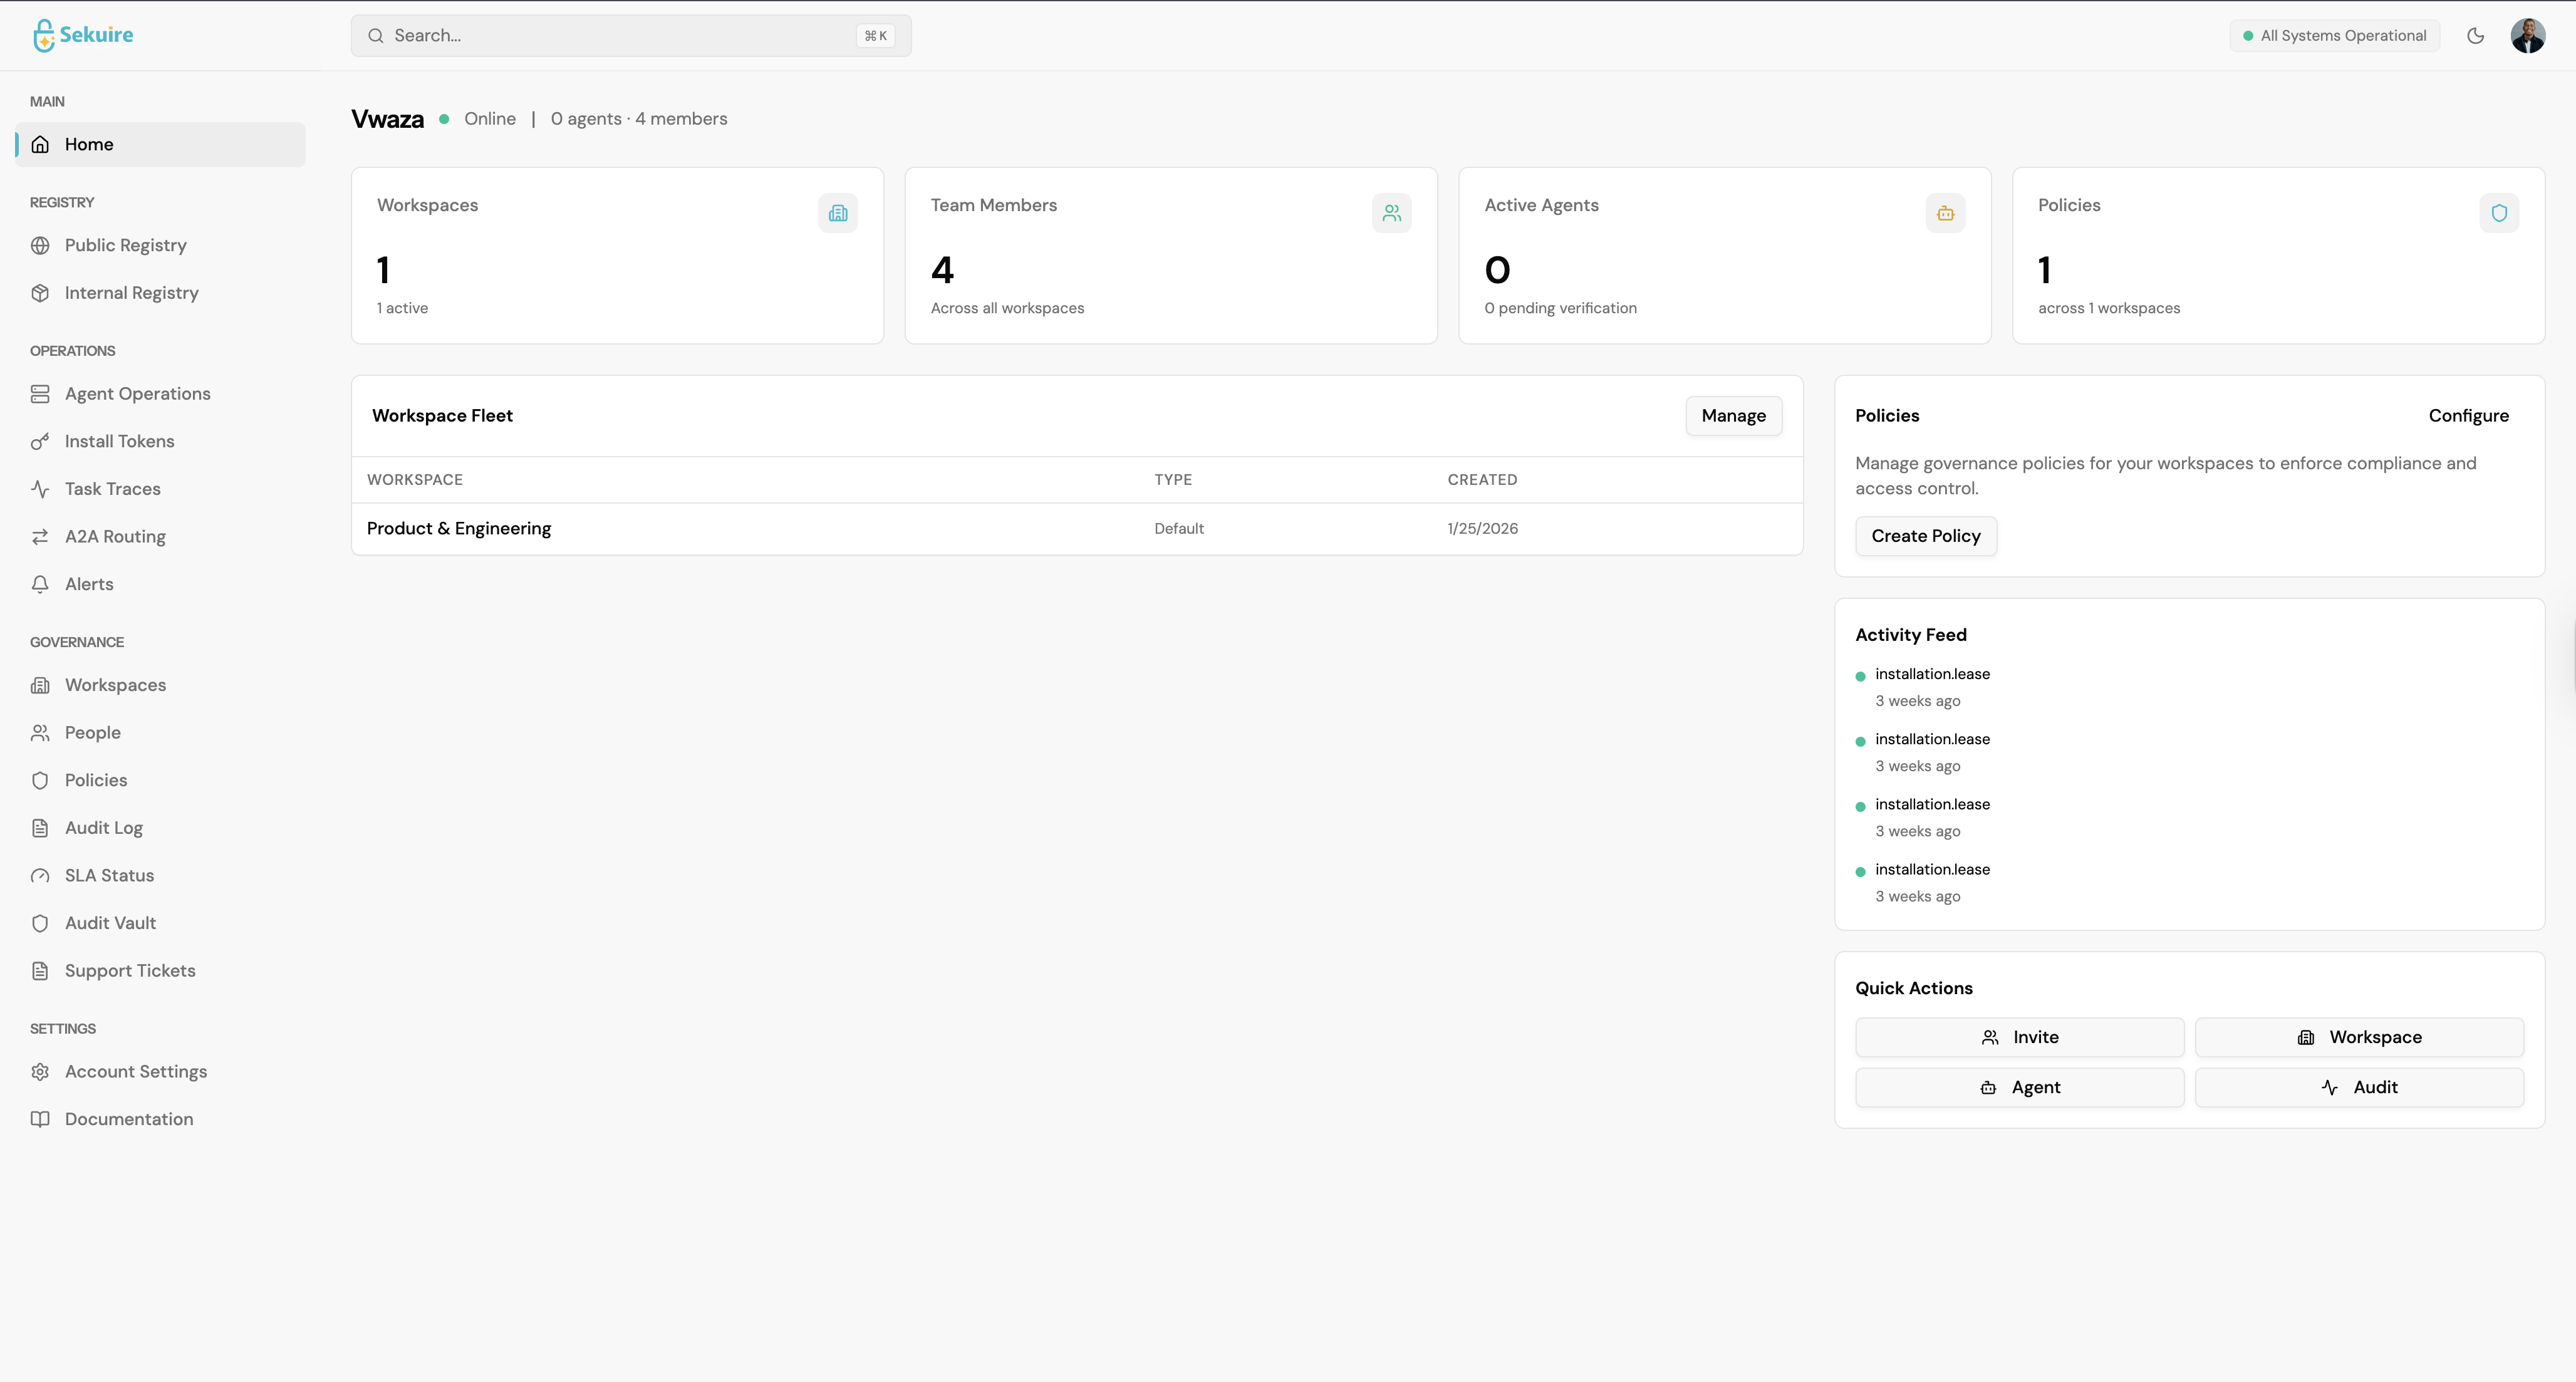The height and width of the screenshot is (1382, 2576).
Task: Open the Task Traces activity icon
Action: [40, 488]
